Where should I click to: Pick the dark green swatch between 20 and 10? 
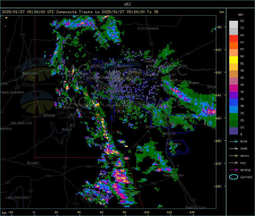[x=233, y=124]
